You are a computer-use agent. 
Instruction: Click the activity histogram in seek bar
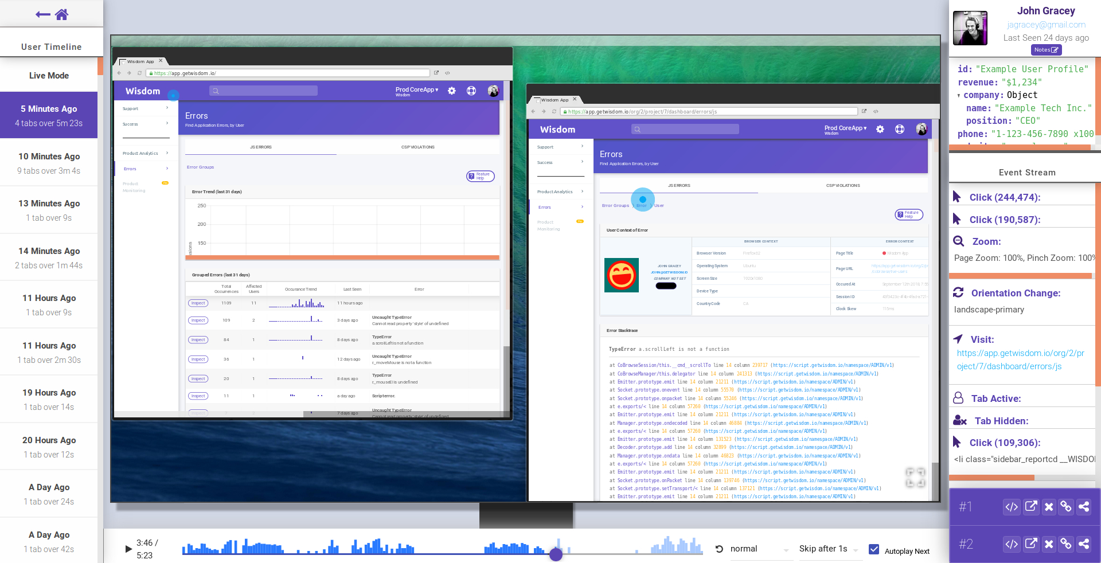pos(442,546)
